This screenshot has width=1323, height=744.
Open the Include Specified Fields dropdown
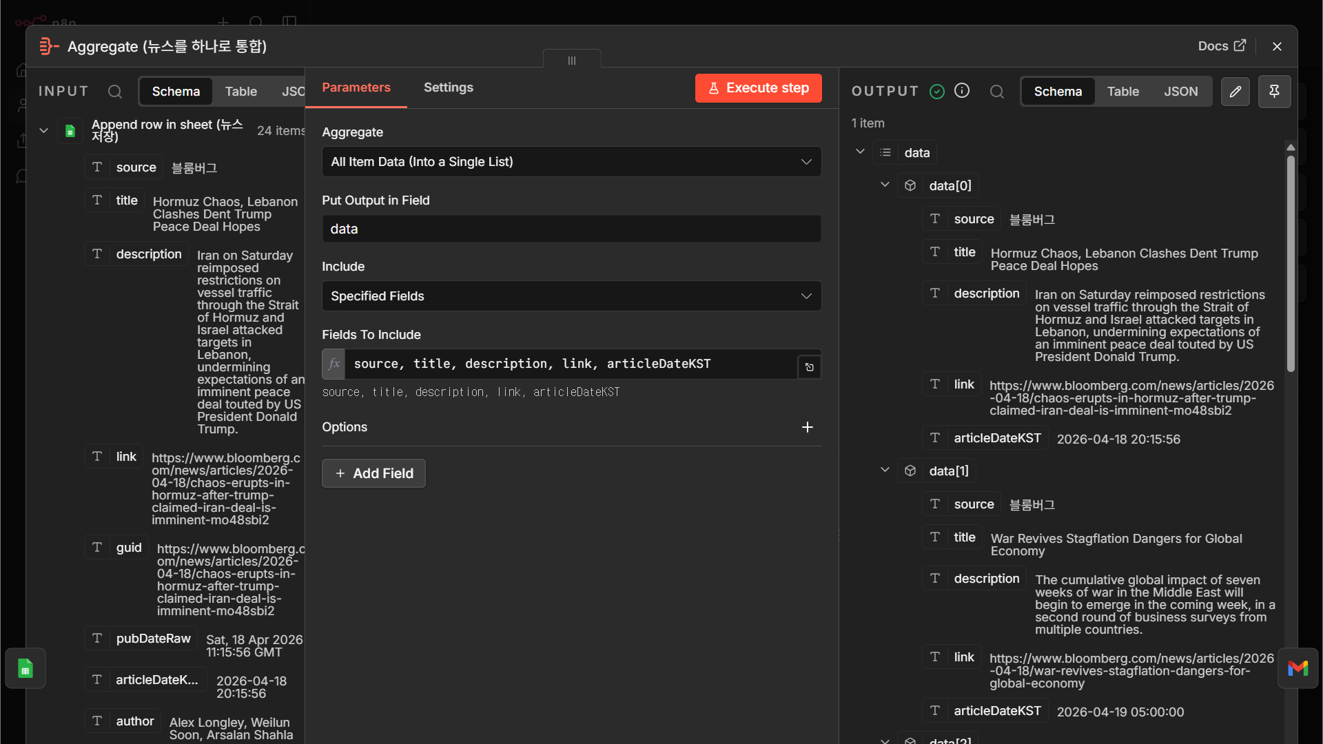571,296
